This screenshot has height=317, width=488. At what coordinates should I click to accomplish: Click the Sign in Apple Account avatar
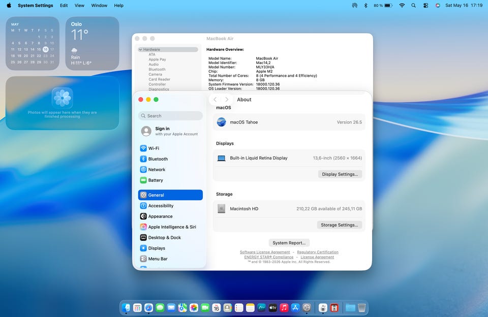146,131
